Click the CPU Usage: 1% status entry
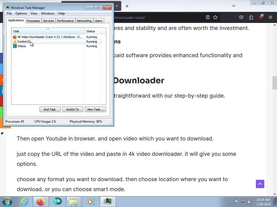The image size is (277, 207). tap(45, 122)
